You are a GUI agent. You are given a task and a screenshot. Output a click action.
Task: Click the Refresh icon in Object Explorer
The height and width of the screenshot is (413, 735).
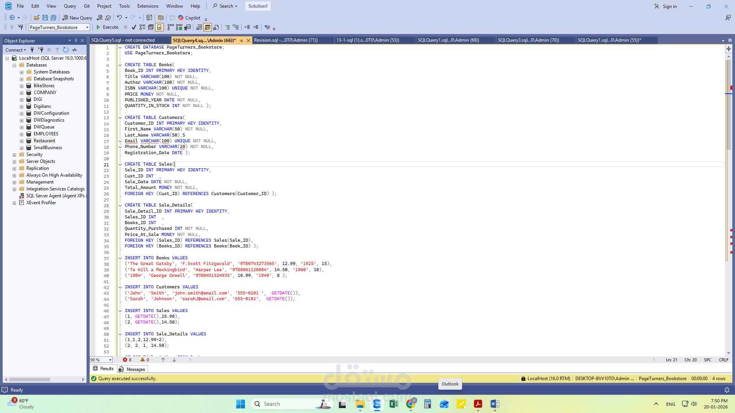click(x=66, y=50)
